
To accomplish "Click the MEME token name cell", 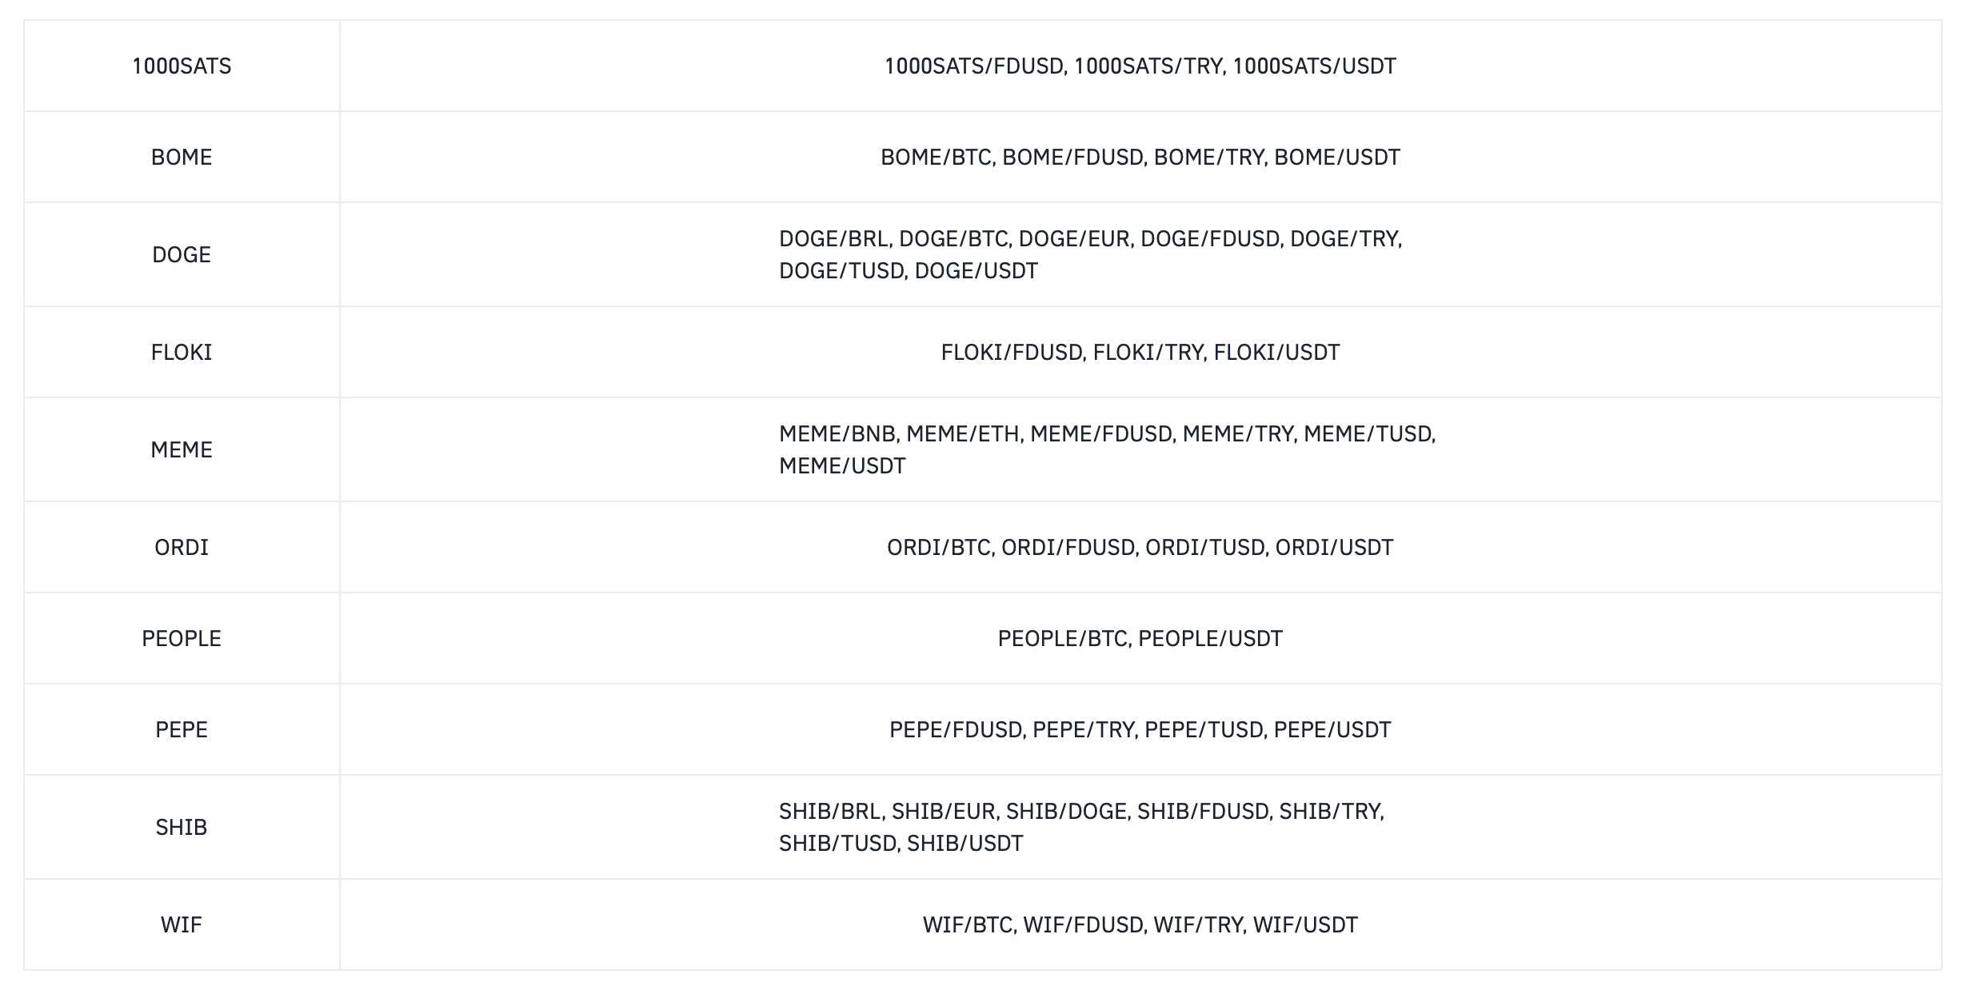I will click(182, 449).
